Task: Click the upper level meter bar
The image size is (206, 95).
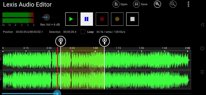Action: pos(18,15)
